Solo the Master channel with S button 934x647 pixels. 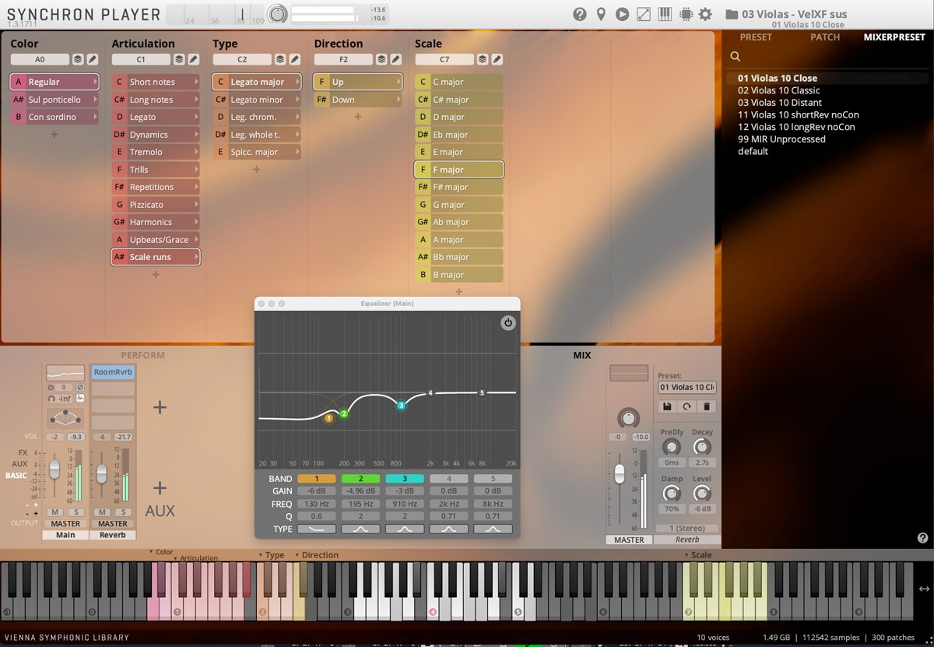tap(75, 512)
